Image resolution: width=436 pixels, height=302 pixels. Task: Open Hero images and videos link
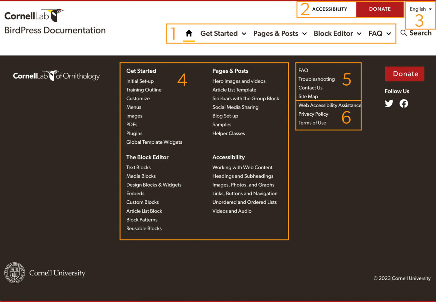[x=239, y=81]
